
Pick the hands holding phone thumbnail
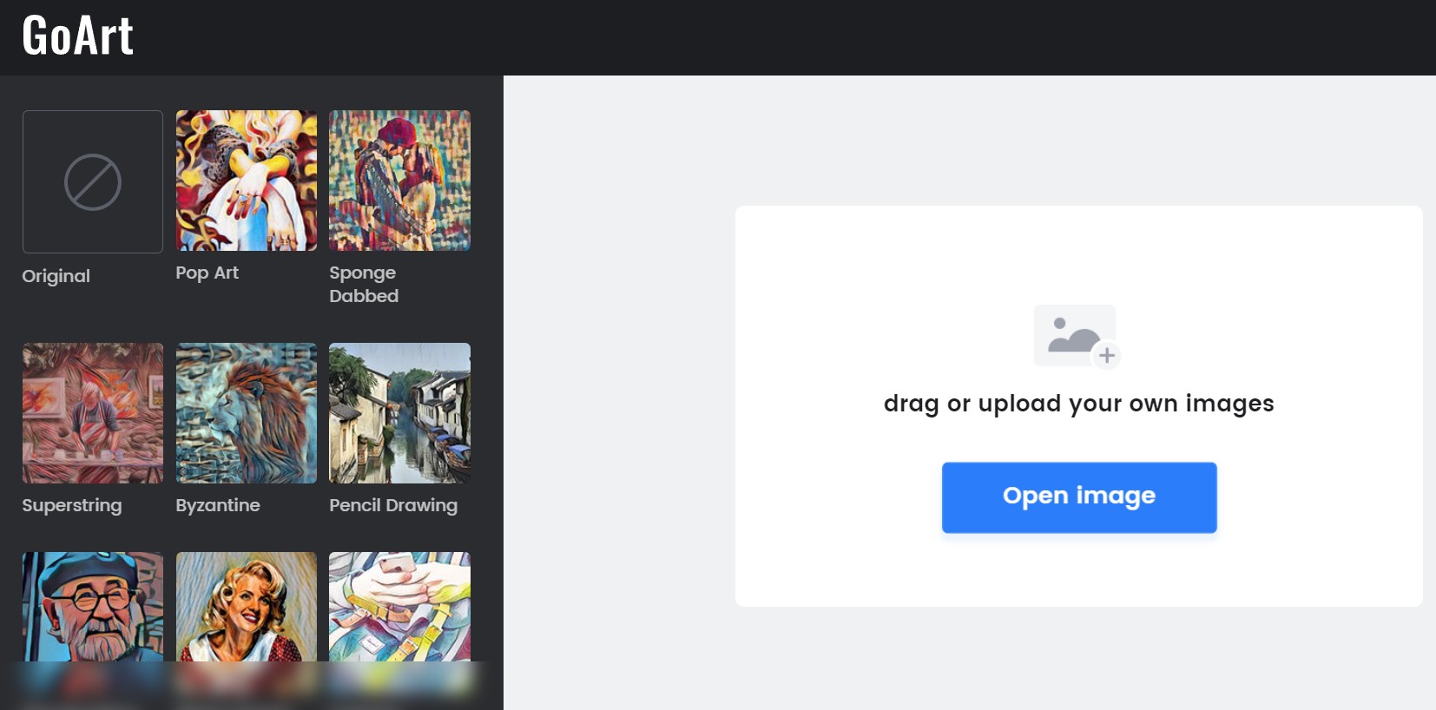[x=399, y=608]
